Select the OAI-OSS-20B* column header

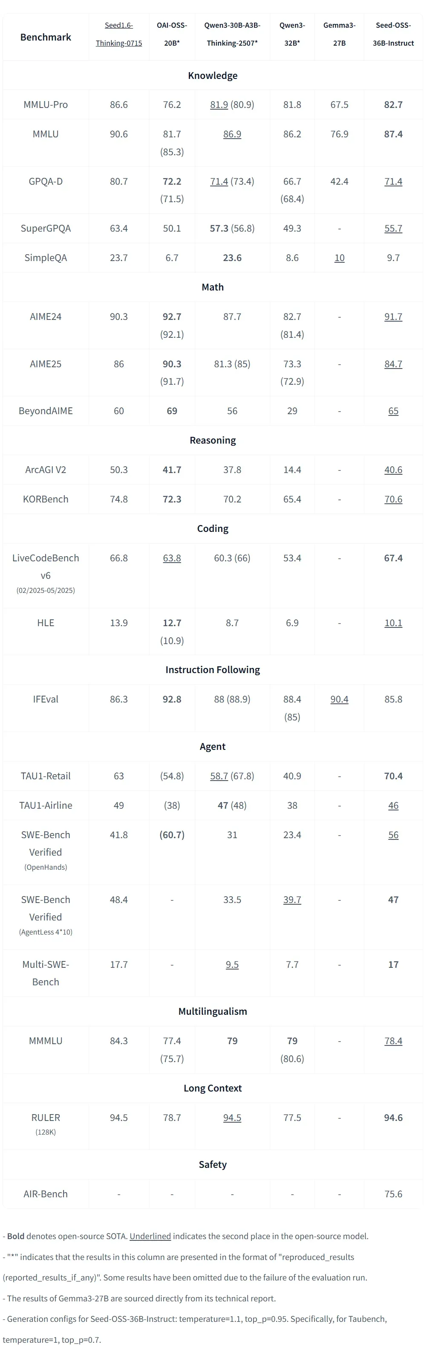[172, 34]
